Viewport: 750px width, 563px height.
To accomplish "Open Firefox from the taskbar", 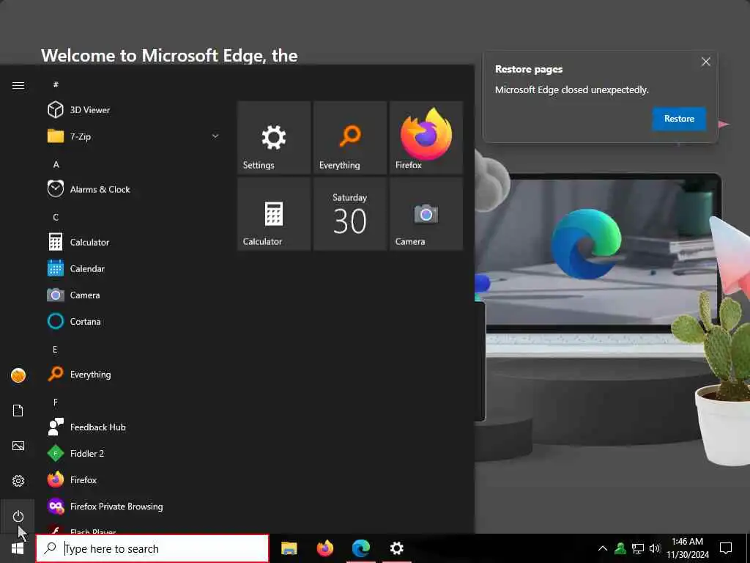I will [325, 548].
